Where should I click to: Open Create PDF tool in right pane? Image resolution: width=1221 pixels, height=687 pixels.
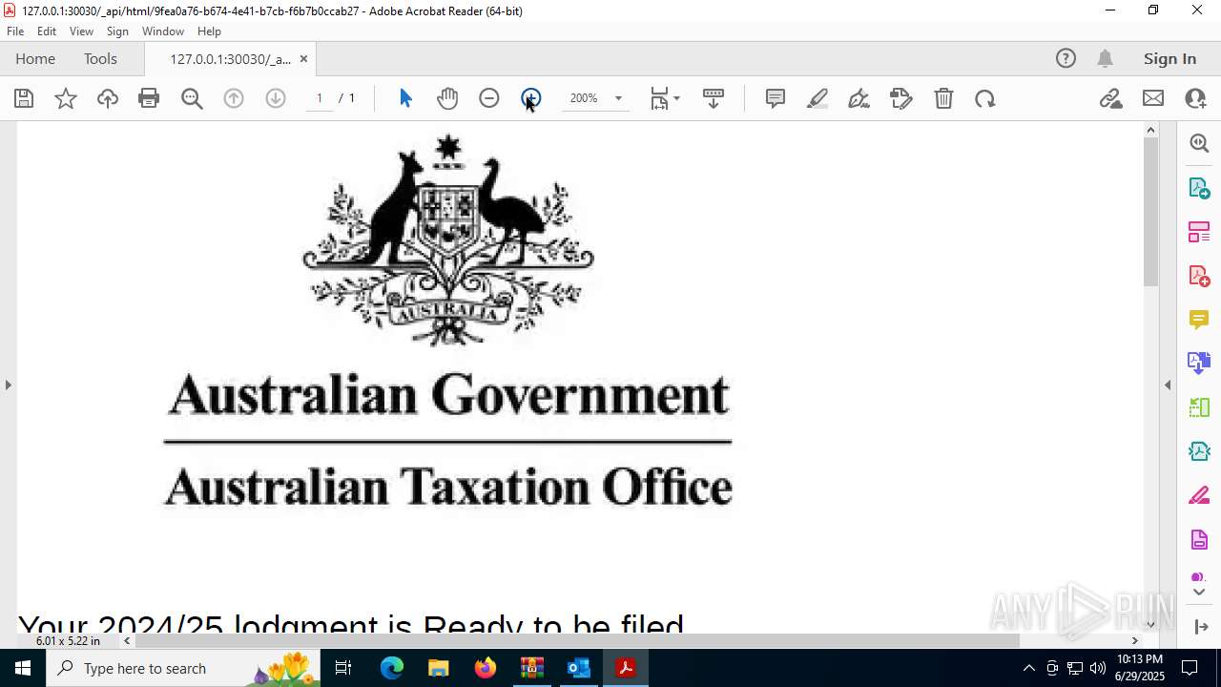coord(1199,275)
